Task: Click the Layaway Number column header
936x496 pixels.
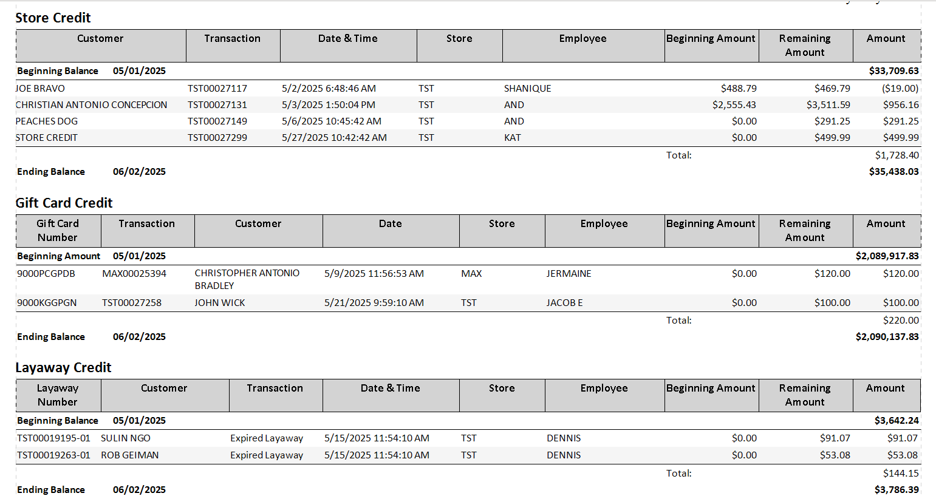Action: click(x=58, y=395)
